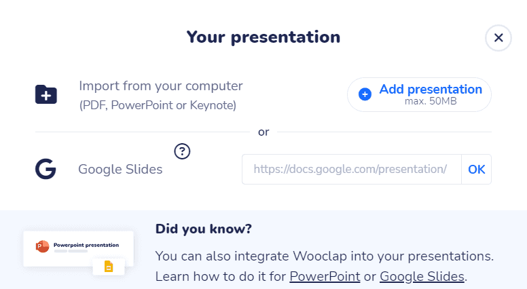
Task: Select the 'Import from your computer' text
Action: point(161,86)
